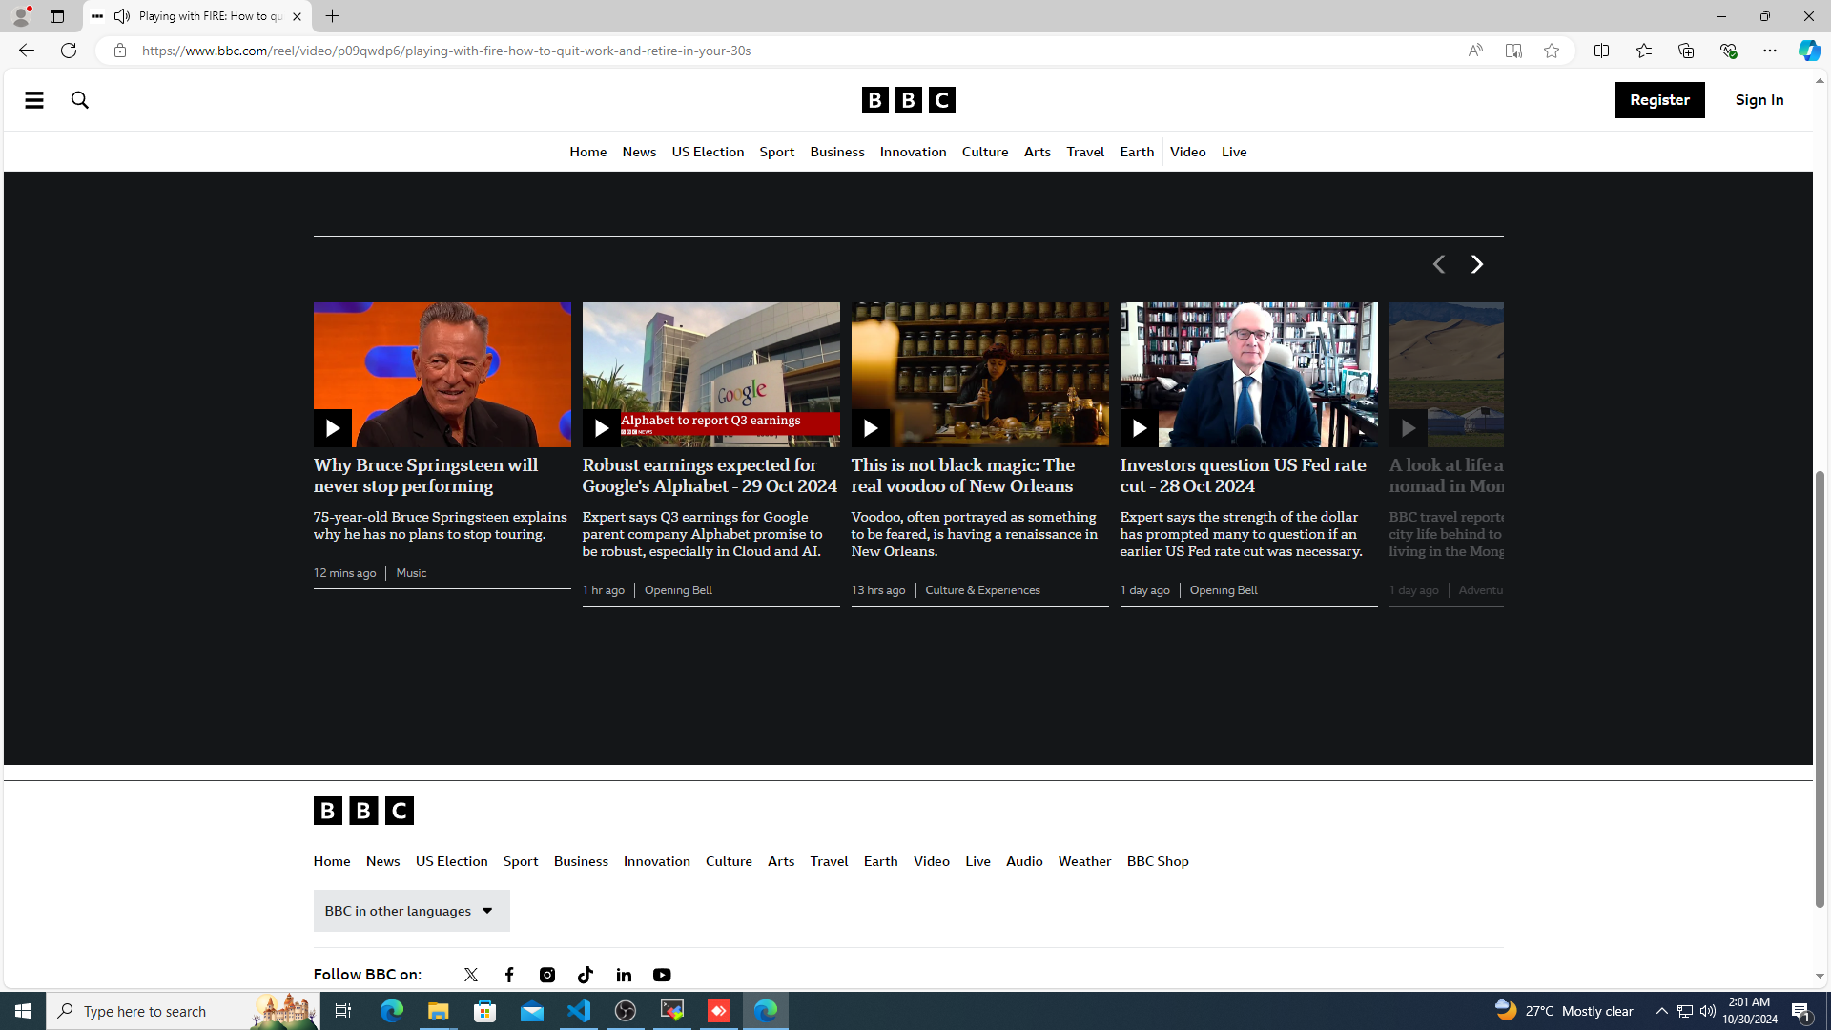Play the US Fed rate cut video
The image size is (1831, 1030).
click(x=1139, y=428)
